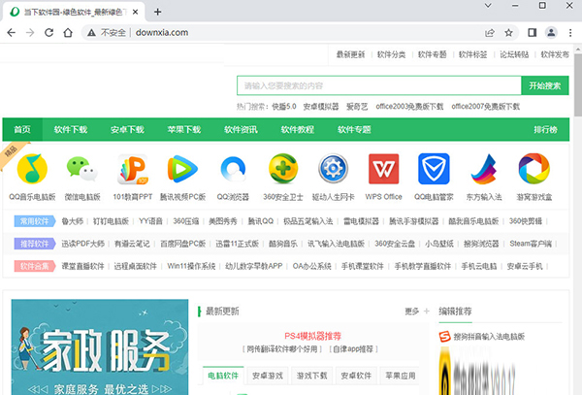Expand 更多 in the 最新更新 section
This screenshot has height=395, width=582.
[x=413, y=312]
